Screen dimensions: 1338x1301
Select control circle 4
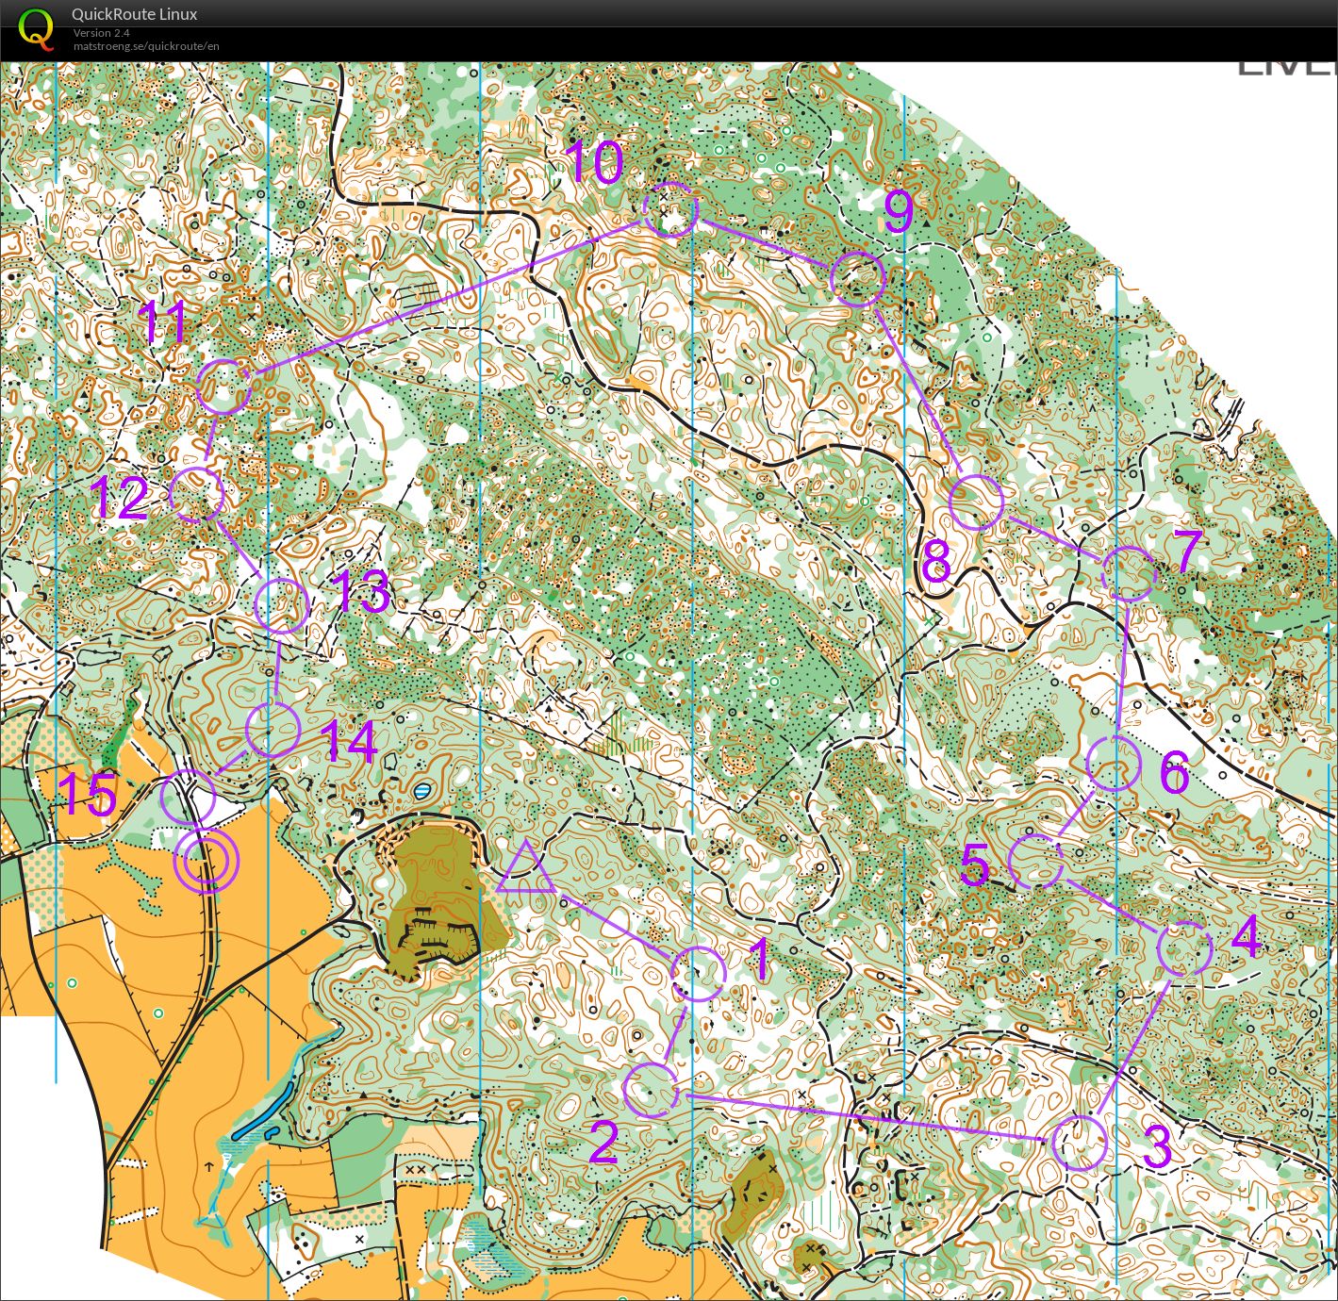(x=1184, y=949)
